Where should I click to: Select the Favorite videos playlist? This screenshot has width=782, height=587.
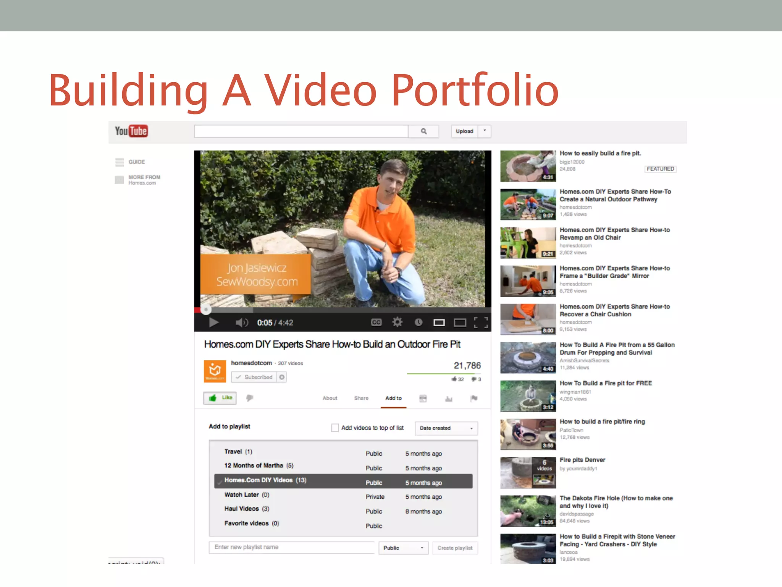coord(343,524)
